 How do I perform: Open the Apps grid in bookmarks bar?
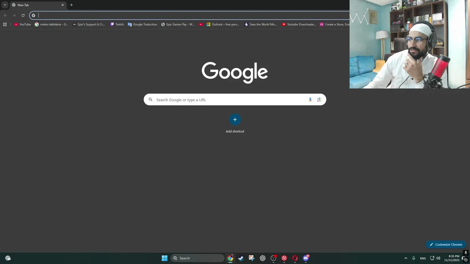[5, 25]
